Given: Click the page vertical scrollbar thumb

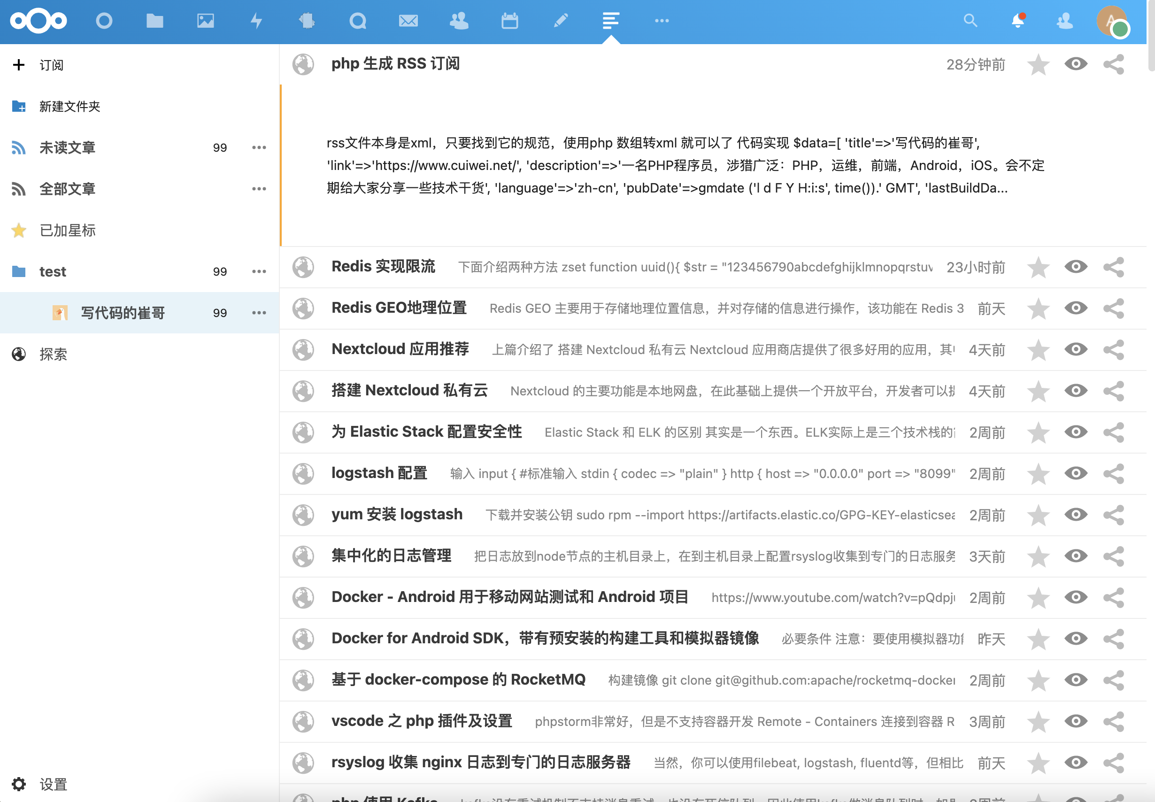Looking at the screenshot, I should point(1151,36).
